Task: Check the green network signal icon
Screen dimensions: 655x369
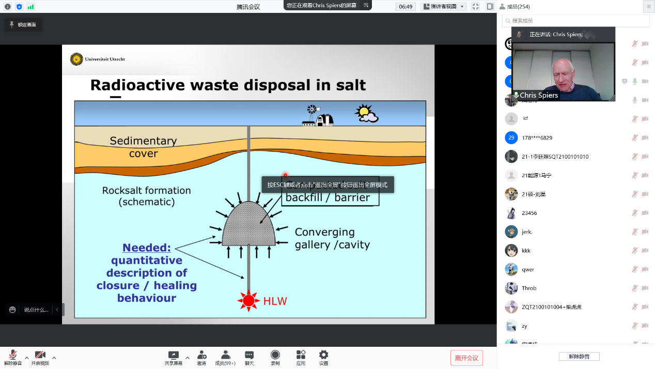Action: point(31,7)
